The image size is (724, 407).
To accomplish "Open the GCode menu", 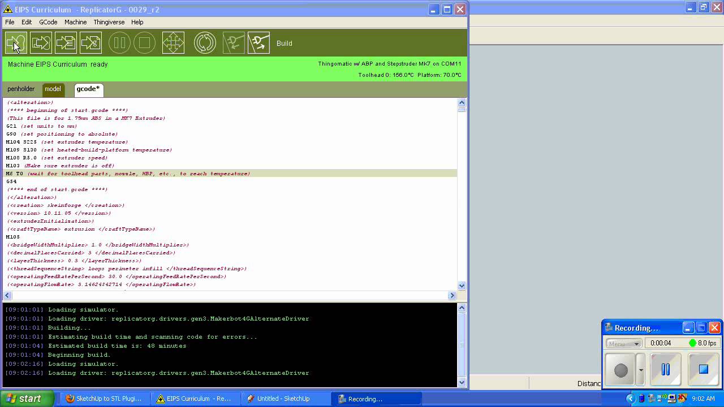I will click(x=48, y=22).
